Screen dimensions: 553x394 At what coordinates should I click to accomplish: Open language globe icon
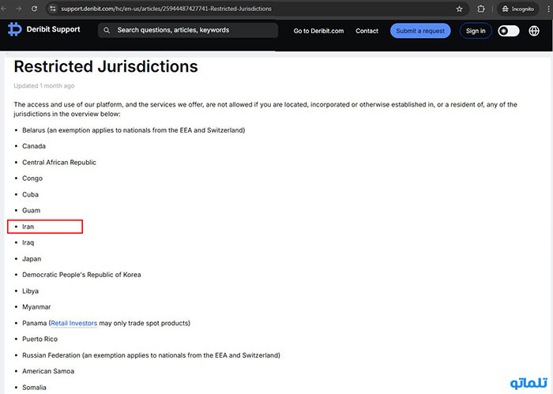(534, 31)
